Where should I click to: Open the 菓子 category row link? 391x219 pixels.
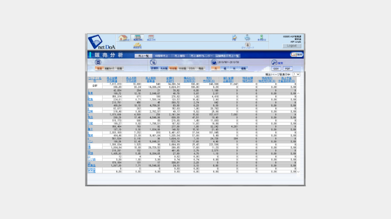tap(90, 129)
